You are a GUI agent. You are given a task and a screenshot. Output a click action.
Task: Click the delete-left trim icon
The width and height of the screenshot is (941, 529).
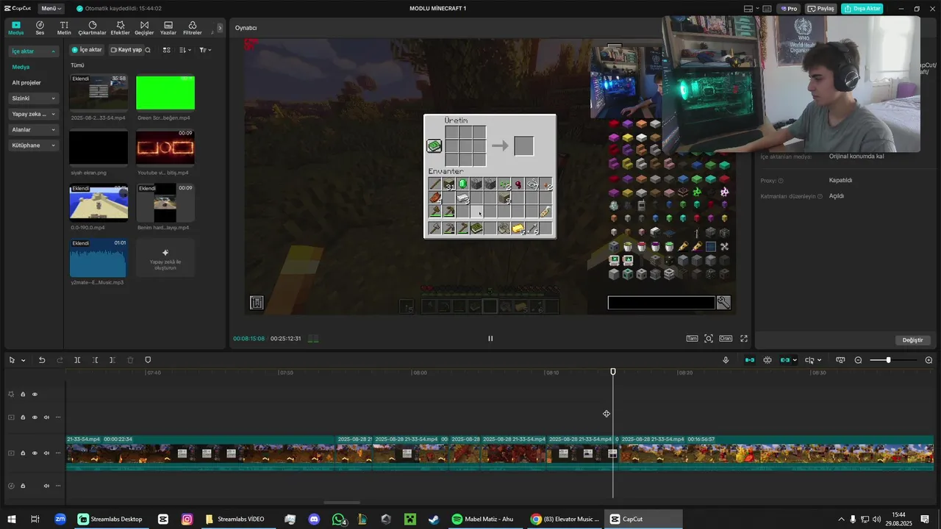coord(95,360)
